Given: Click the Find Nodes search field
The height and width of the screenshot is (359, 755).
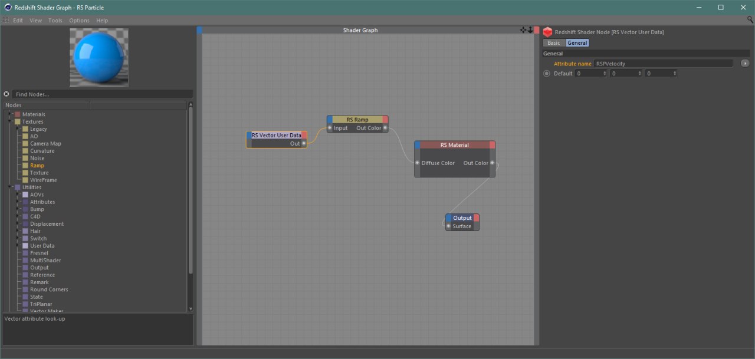Looking at the screenshot, I should click(102, 94).
